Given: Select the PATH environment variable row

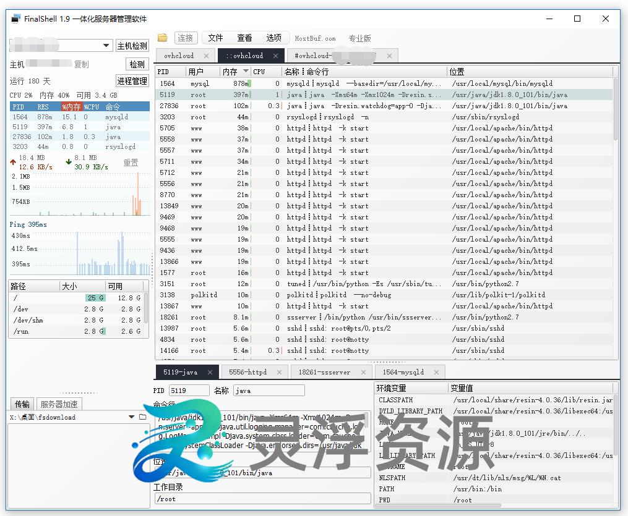Looking at the screenshot, I should pos(494,489).
